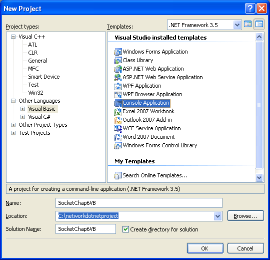
Task: Select the WCF Service Application text
Action: [151, 128]
